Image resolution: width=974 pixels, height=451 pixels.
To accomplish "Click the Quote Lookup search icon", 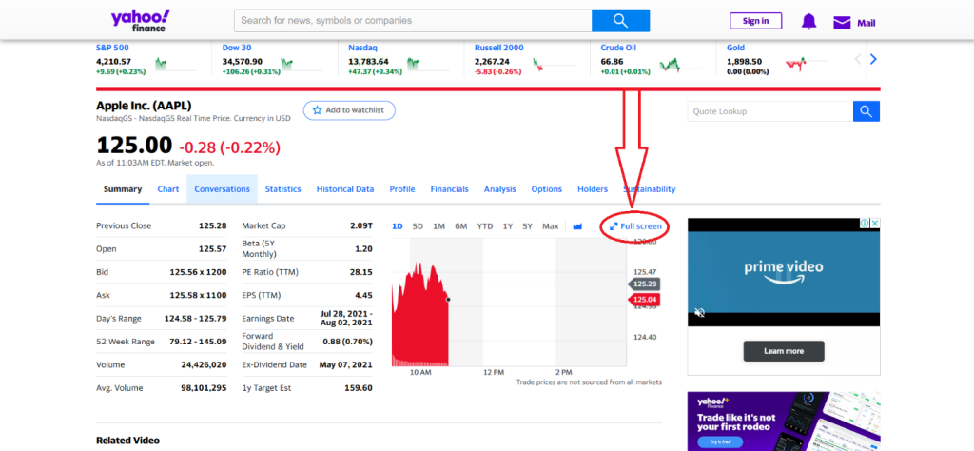I will 866,111.
